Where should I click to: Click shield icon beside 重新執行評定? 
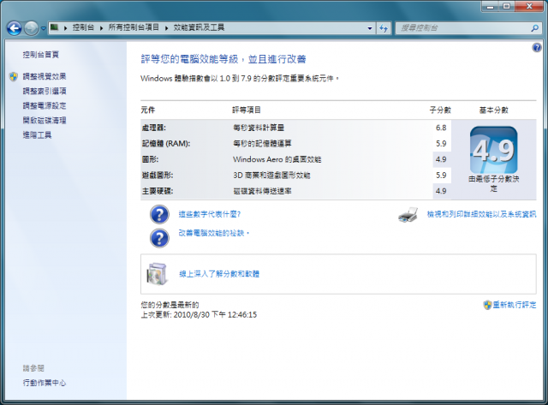pyautogui.click(x=487, y=305)
